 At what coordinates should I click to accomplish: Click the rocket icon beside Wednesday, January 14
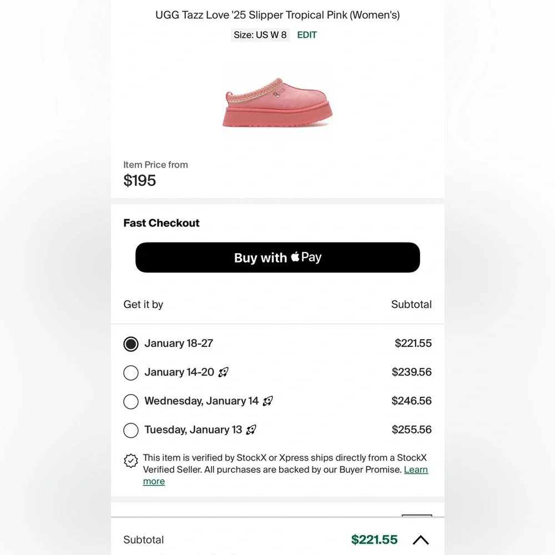[268, 401]
